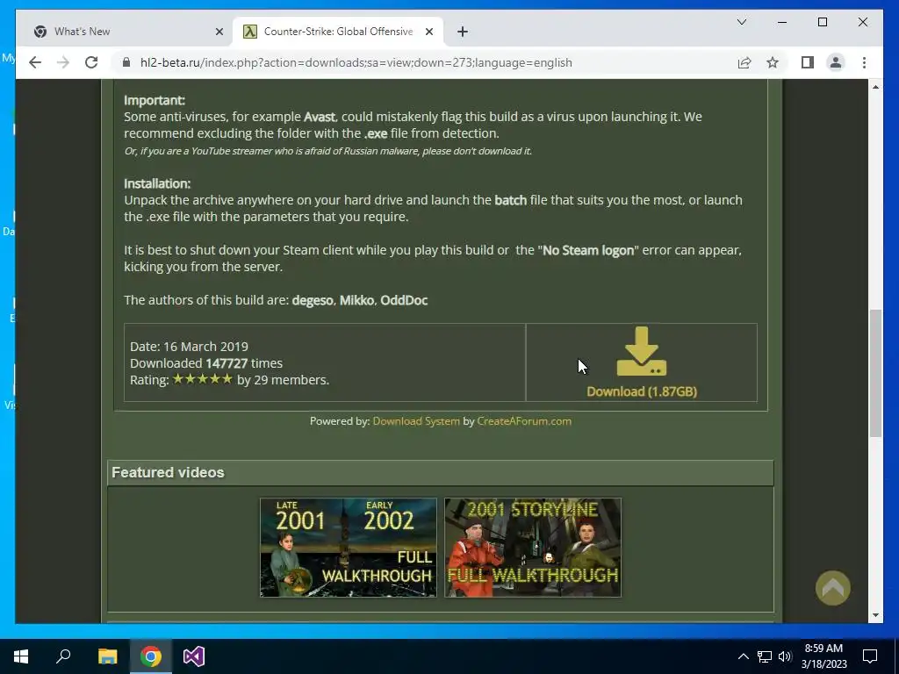Open File Explorer from taskbar
899x674 pixels.
107,656
